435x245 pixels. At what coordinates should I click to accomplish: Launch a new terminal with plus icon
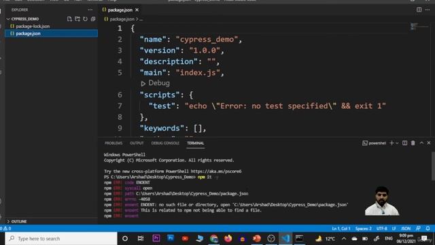391,143
